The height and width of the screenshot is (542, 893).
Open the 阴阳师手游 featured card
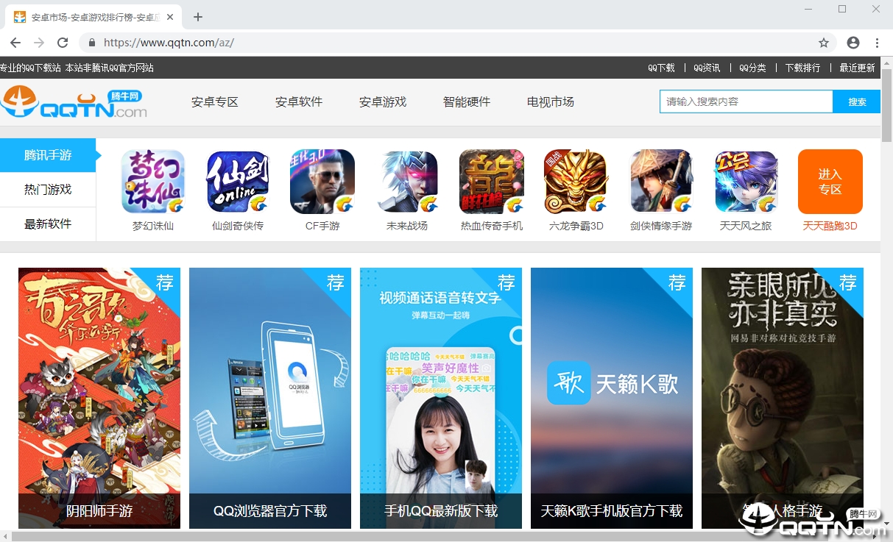[99, 398]
